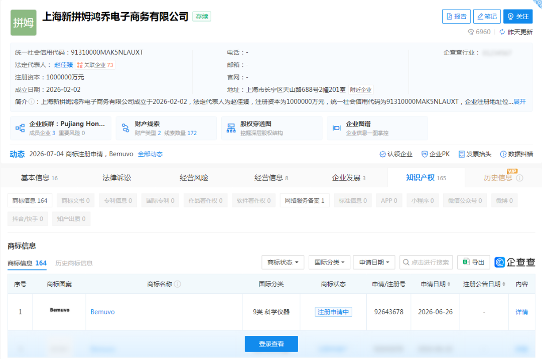
Task: Select 网络服务备案 1 filter chip
Action: point(305,201)
